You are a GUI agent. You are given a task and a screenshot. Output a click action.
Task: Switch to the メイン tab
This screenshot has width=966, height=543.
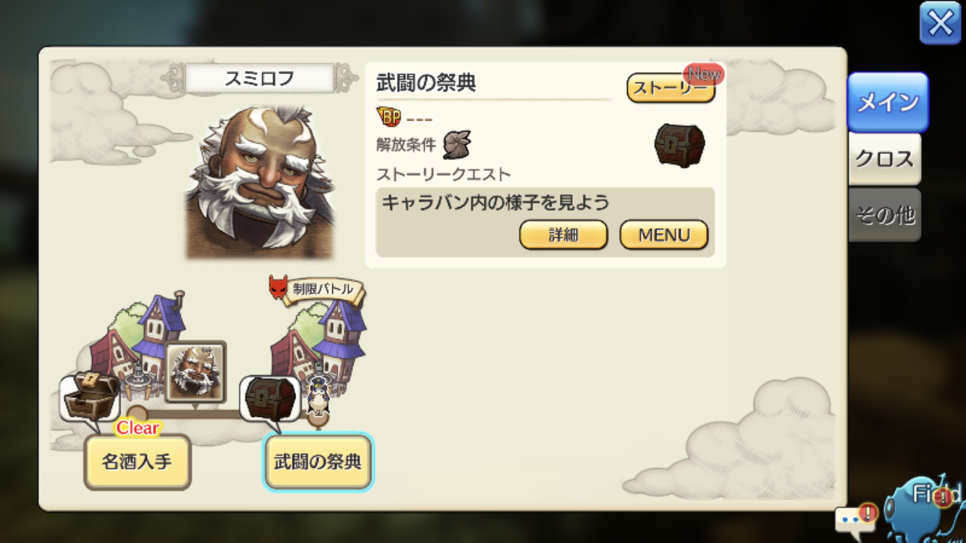(x=888, y=102)
